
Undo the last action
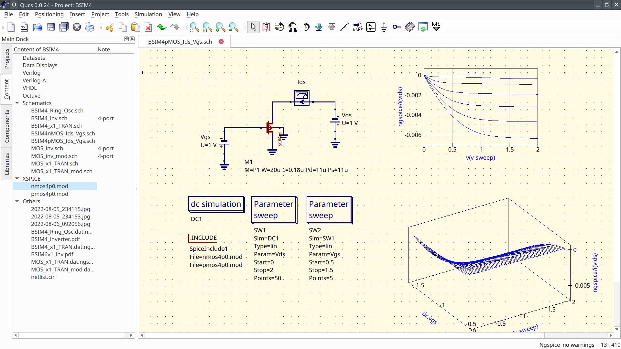tap(161, 27)
